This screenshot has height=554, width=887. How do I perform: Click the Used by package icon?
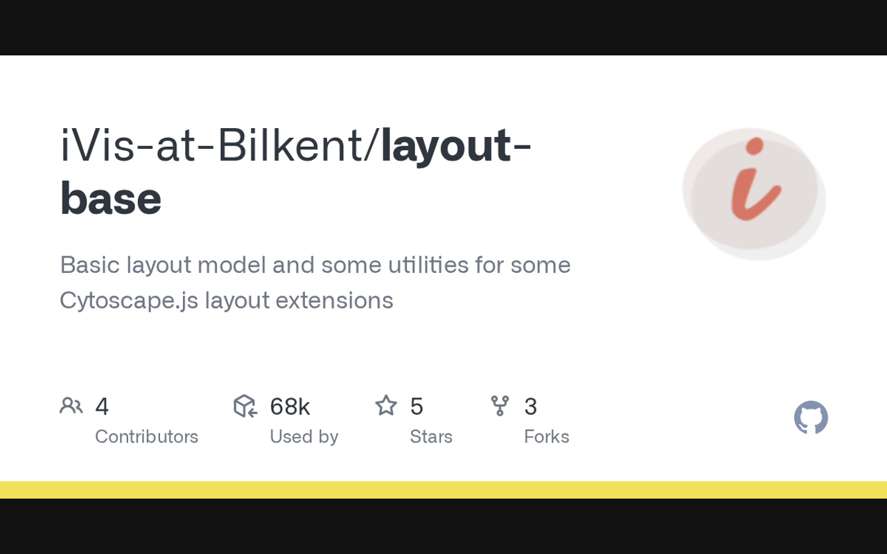[x=245, y=406]
